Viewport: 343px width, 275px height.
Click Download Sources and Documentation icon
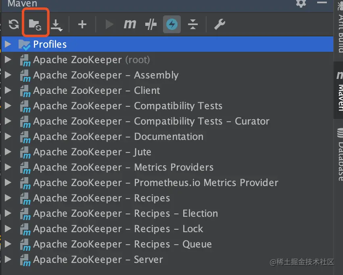click(56, 25)
